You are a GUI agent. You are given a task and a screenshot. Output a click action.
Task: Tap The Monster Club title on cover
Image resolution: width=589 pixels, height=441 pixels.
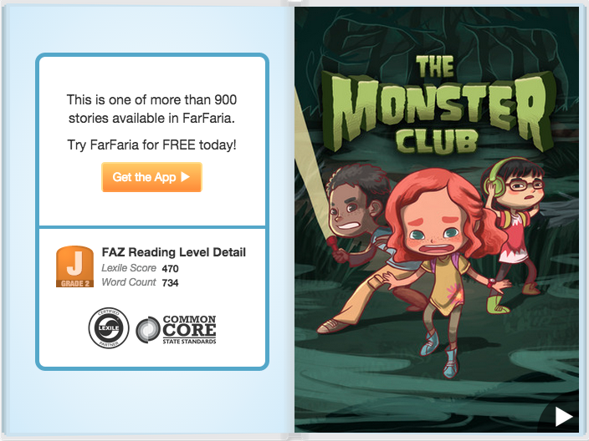437,106
